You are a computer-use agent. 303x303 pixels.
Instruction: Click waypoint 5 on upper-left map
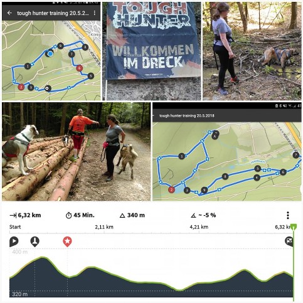click(90, 76)
